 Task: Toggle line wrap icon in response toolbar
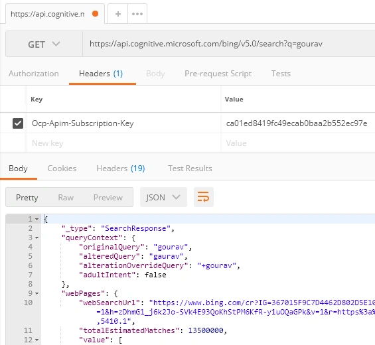[204, 198]
